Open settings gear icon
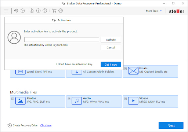This screenshot has height=132, width=188. coord(16,11)
